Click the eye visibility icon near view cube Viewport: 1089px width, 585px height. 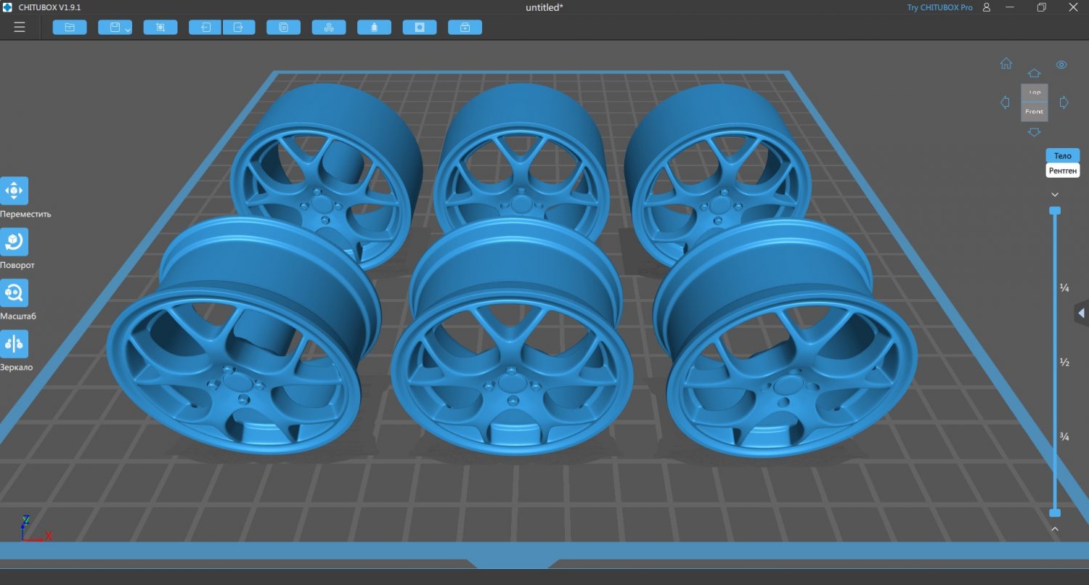[1061, 64]
